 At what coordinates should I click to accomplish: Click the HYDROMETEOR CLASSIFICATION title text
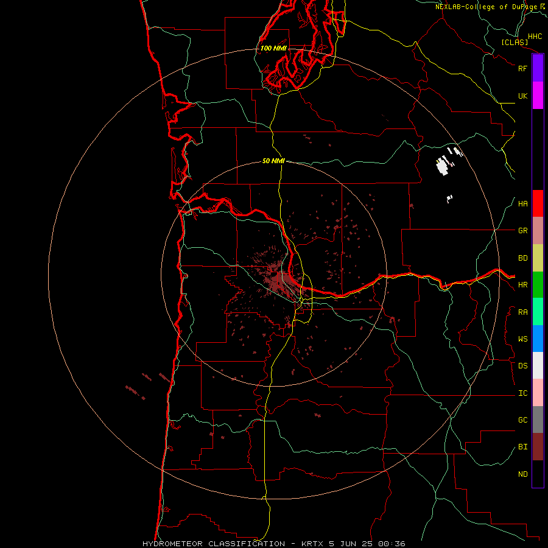click(x=214, y=544)
